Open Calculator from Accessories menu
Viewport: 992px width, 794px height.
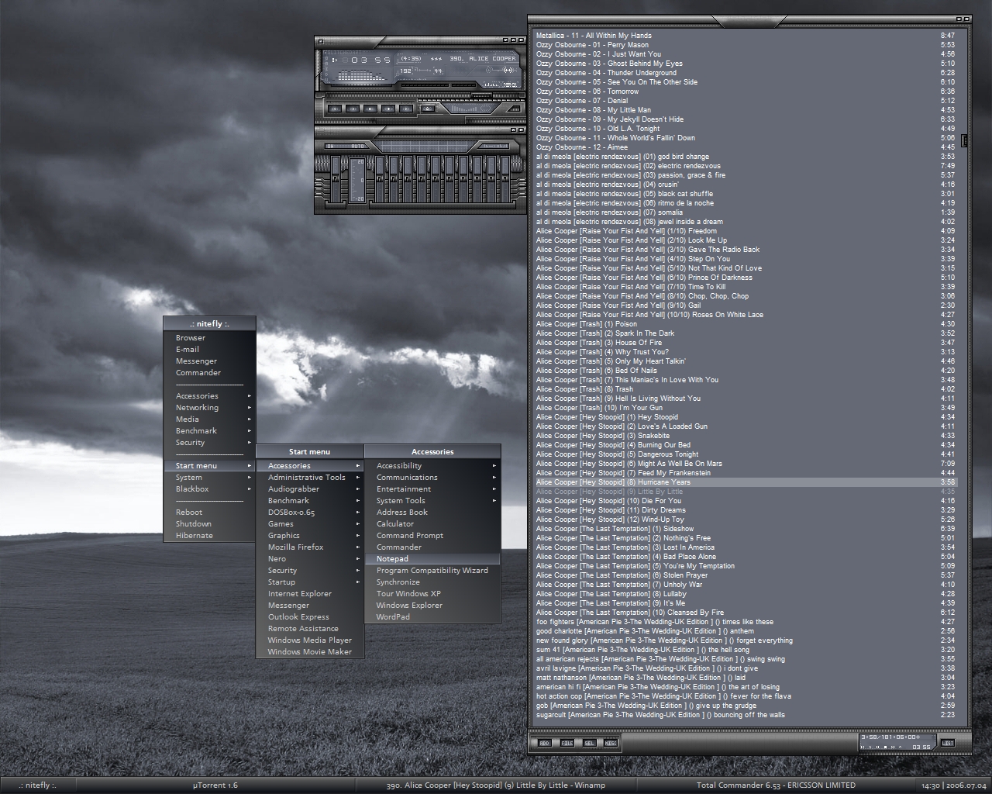pyautogui.click(x=432, y=524)
